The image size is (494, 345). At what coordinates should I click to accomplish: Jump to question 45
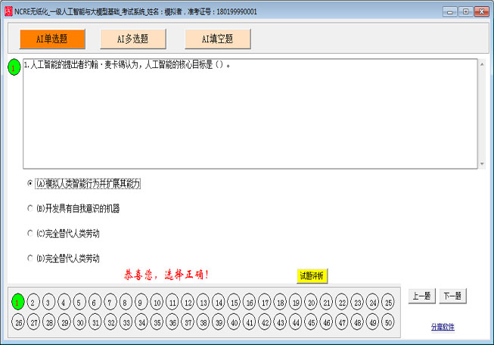tap(311, 322)
